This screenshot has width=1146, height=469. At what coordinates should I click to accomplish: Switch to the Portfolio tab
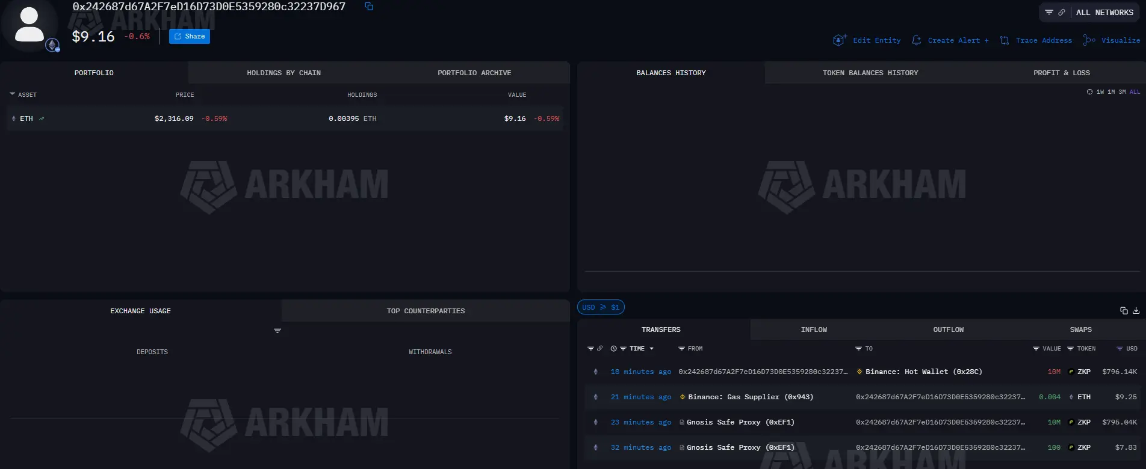94,73
